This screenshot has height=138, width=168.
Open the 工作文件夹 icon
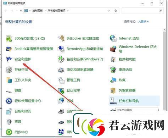click(x=9, y=80)
